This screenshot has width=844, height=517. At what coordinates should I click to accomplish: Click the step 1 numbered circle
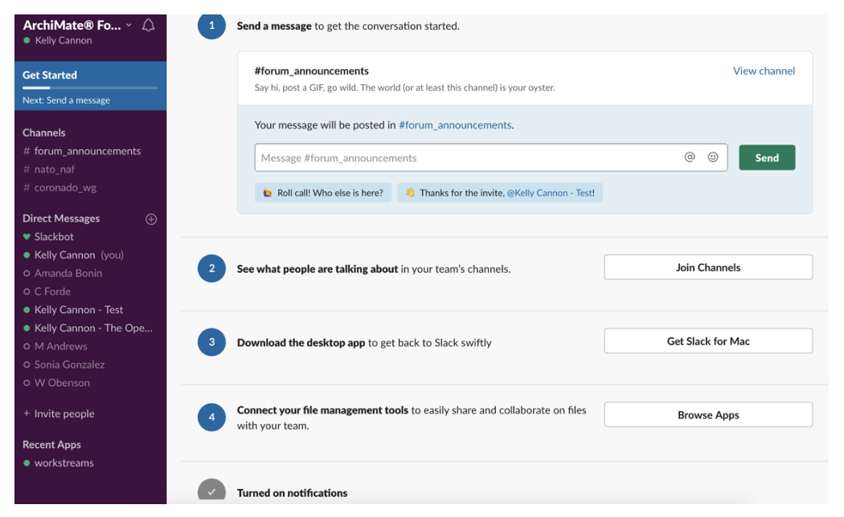(x=211, y=26)
